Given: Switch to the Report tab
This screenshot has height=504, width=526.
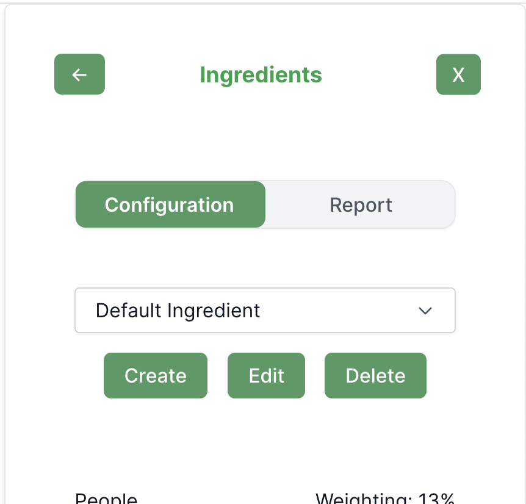Looking at the screenshot, I should click(361, 205).
